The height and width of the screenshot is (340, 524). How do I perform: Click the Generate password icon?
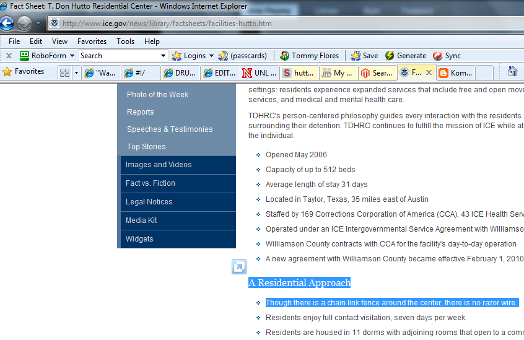tap(390, 56)
